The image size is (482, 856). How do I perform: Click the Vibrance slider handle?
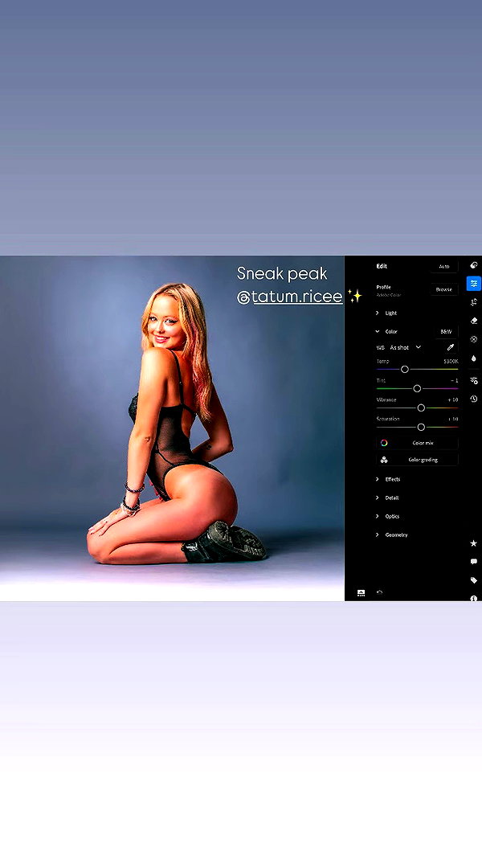[421, 408]
